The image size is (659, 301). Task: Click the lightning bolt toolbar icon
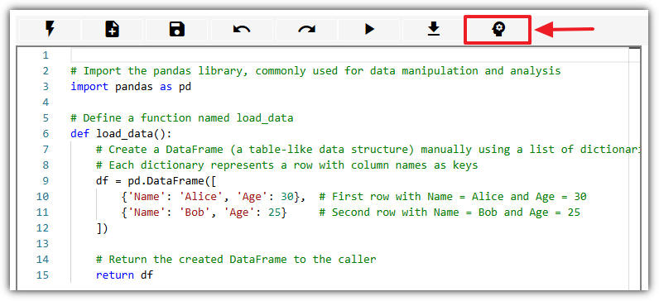(x=50, y=30)
